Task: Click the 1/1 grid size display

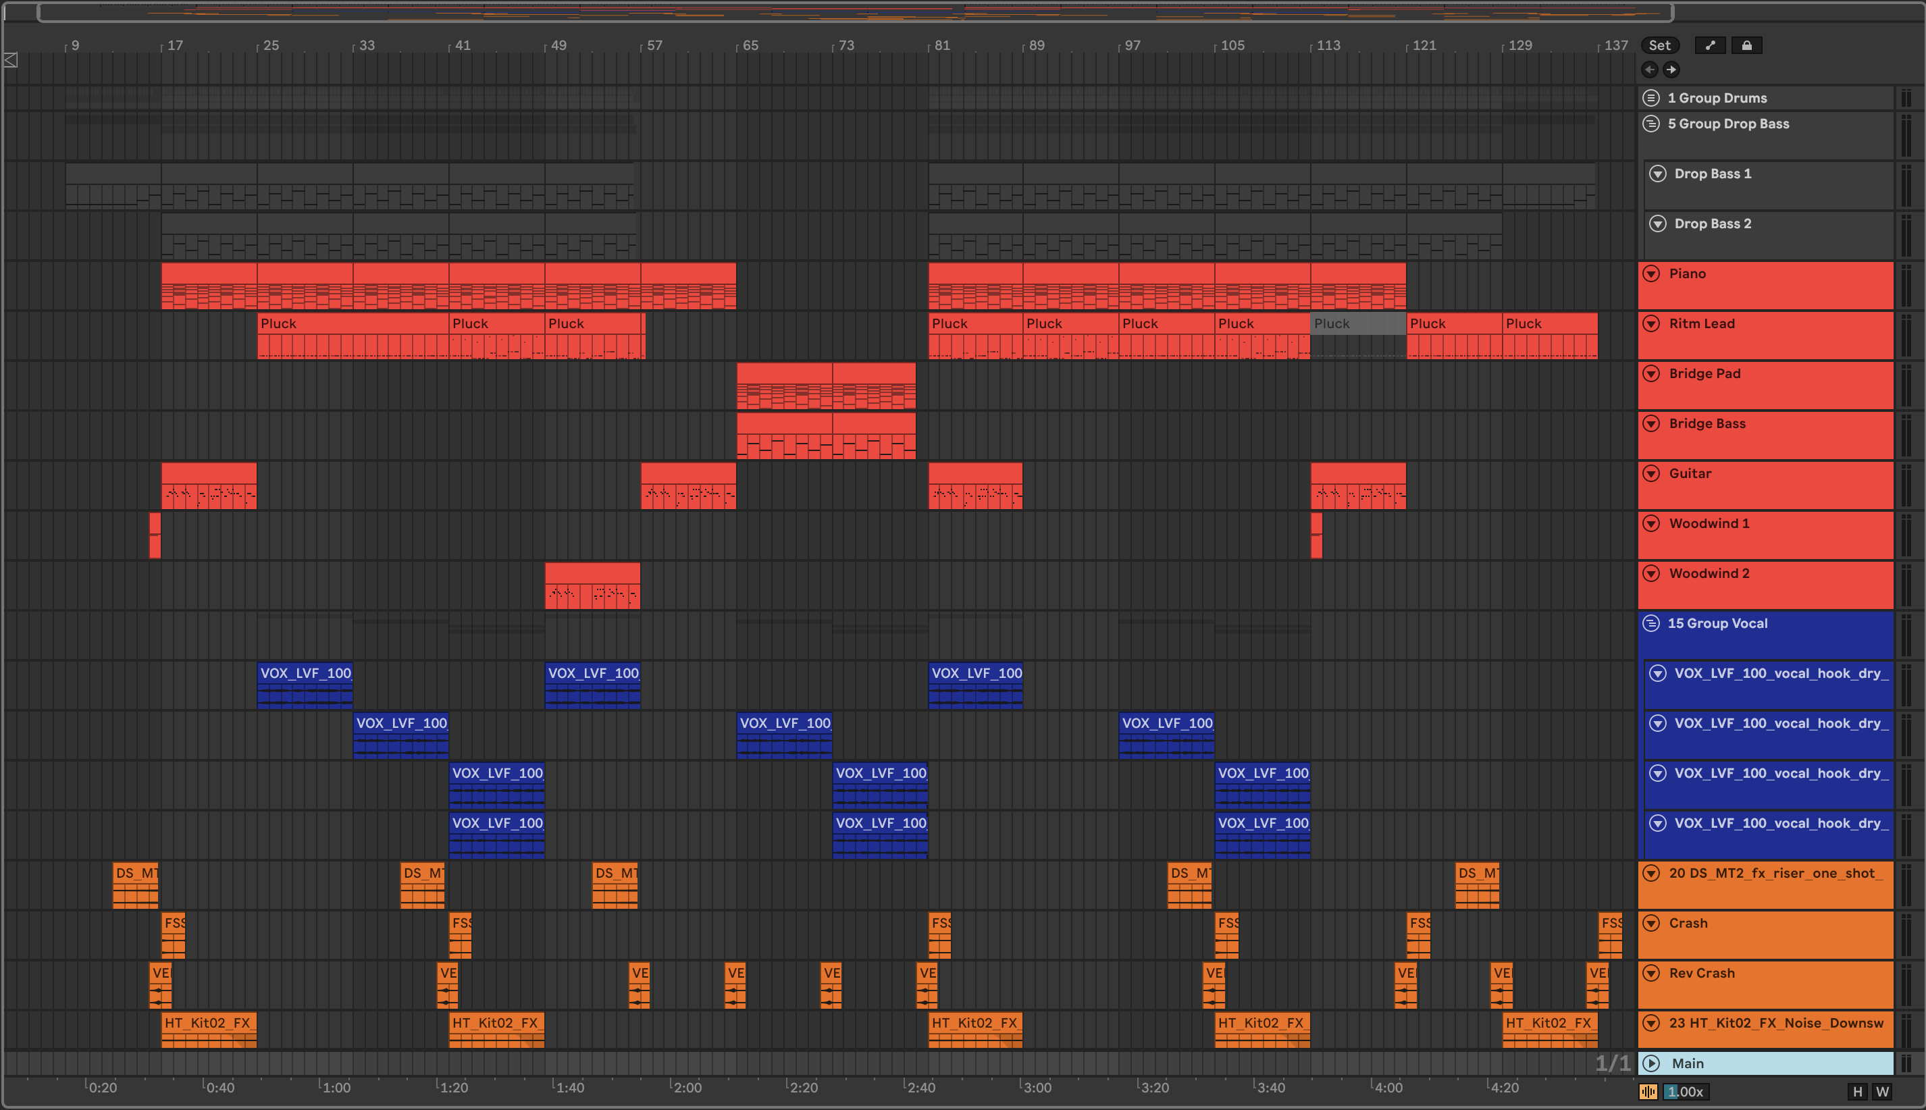Action: pos(1612,1063)
